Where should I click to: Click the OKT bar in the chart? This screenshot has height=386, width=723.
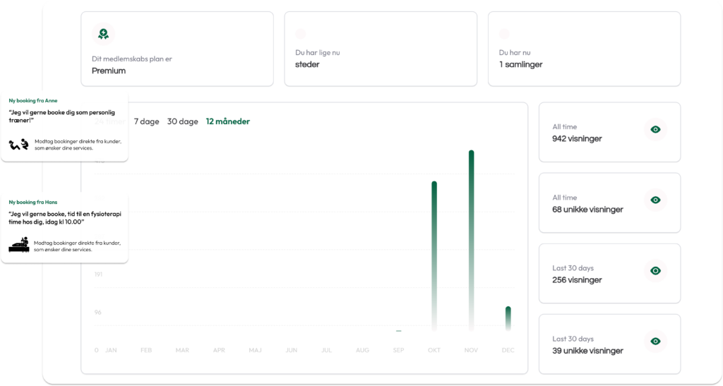click(434, 255)
